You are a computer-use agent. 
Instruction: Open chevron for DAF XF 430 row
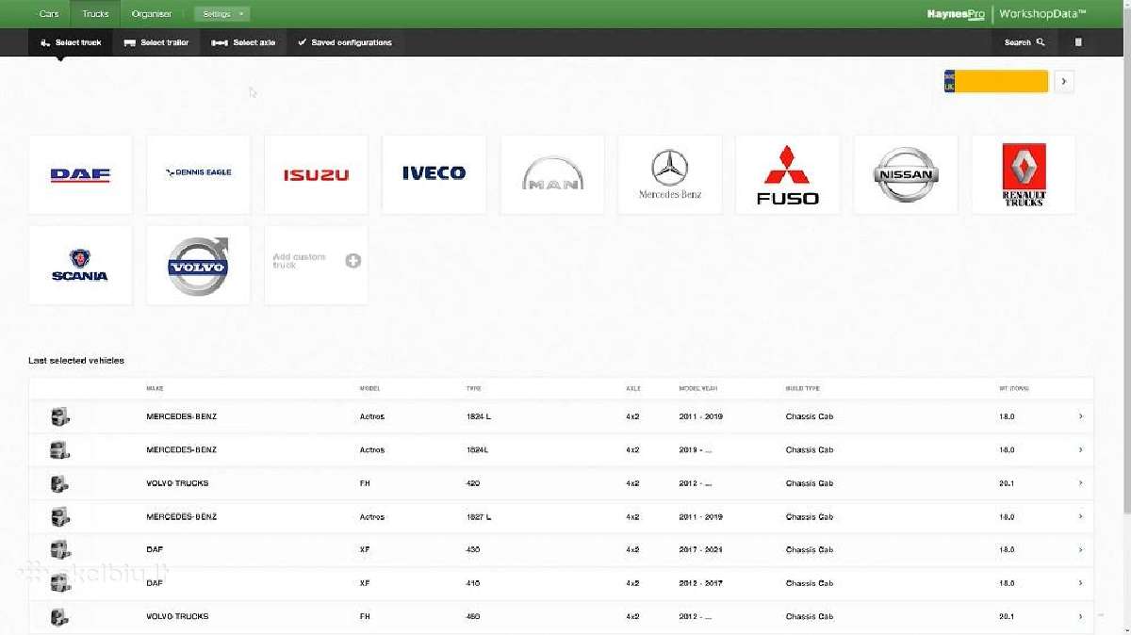pos(1080,549)
